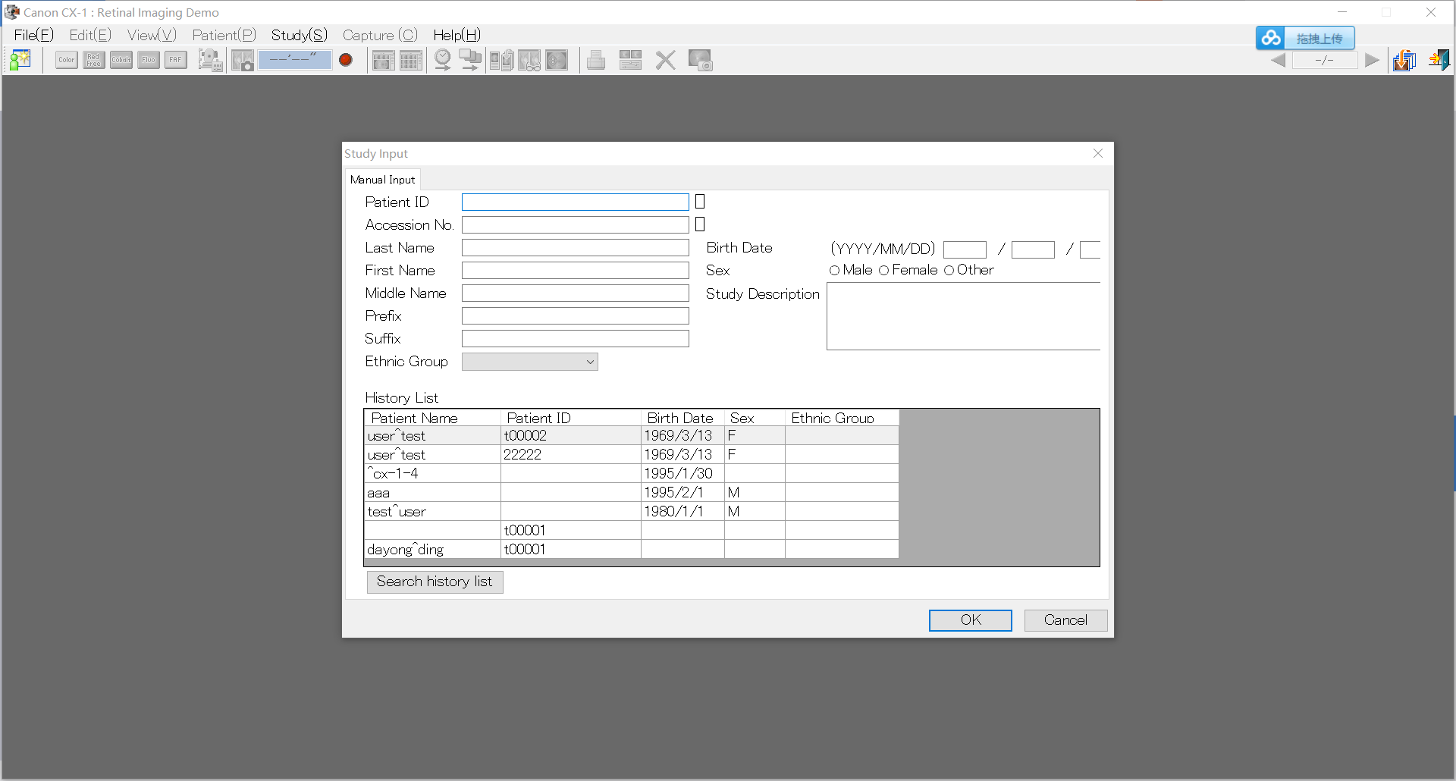Select the Other sex radio button
1456x781 pixels.
click(x=949, y=271)
